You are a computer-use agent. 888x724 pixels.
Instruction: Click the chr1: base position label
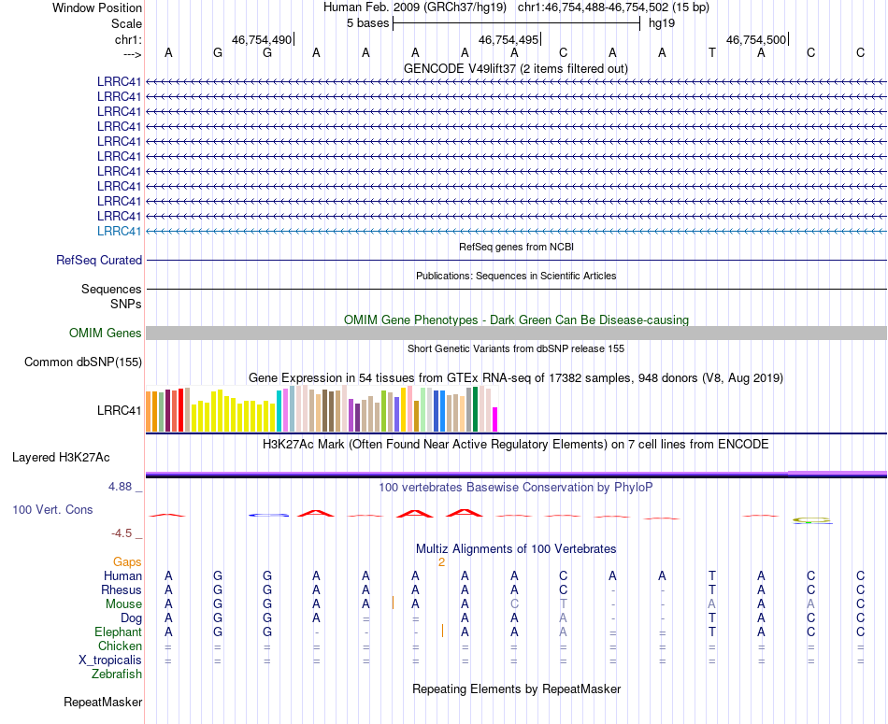128,39
